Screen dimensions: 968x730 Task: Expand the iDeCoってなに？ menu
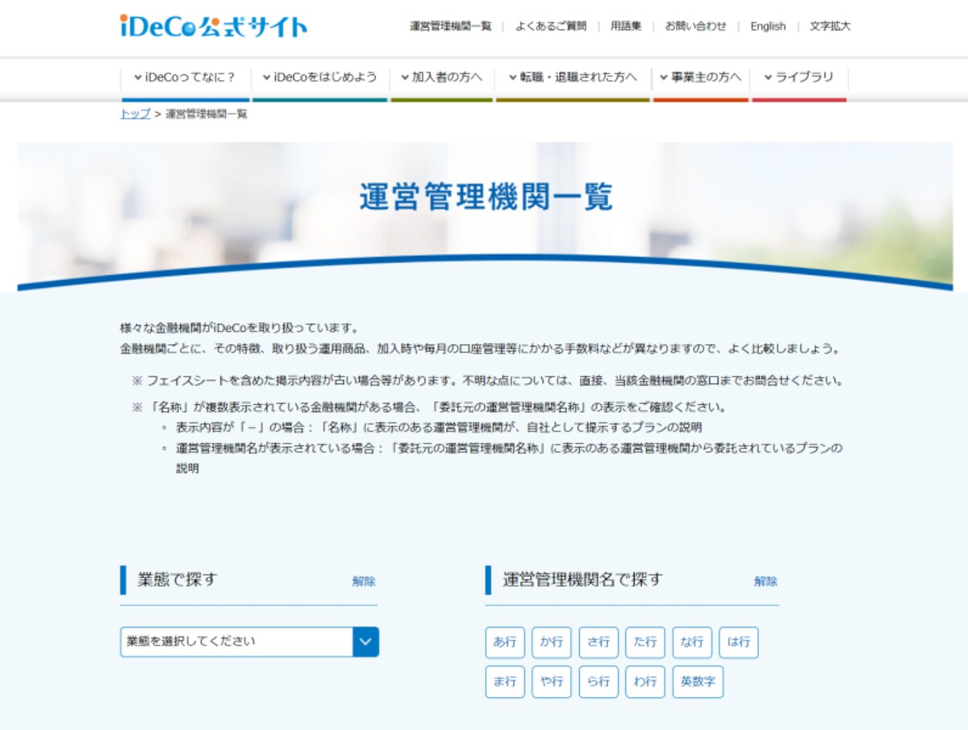(185, 78)
